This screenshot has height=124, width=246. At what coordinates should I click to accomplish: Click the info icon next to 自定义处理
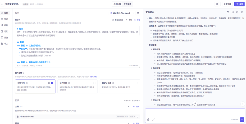[x=113, y=83]
